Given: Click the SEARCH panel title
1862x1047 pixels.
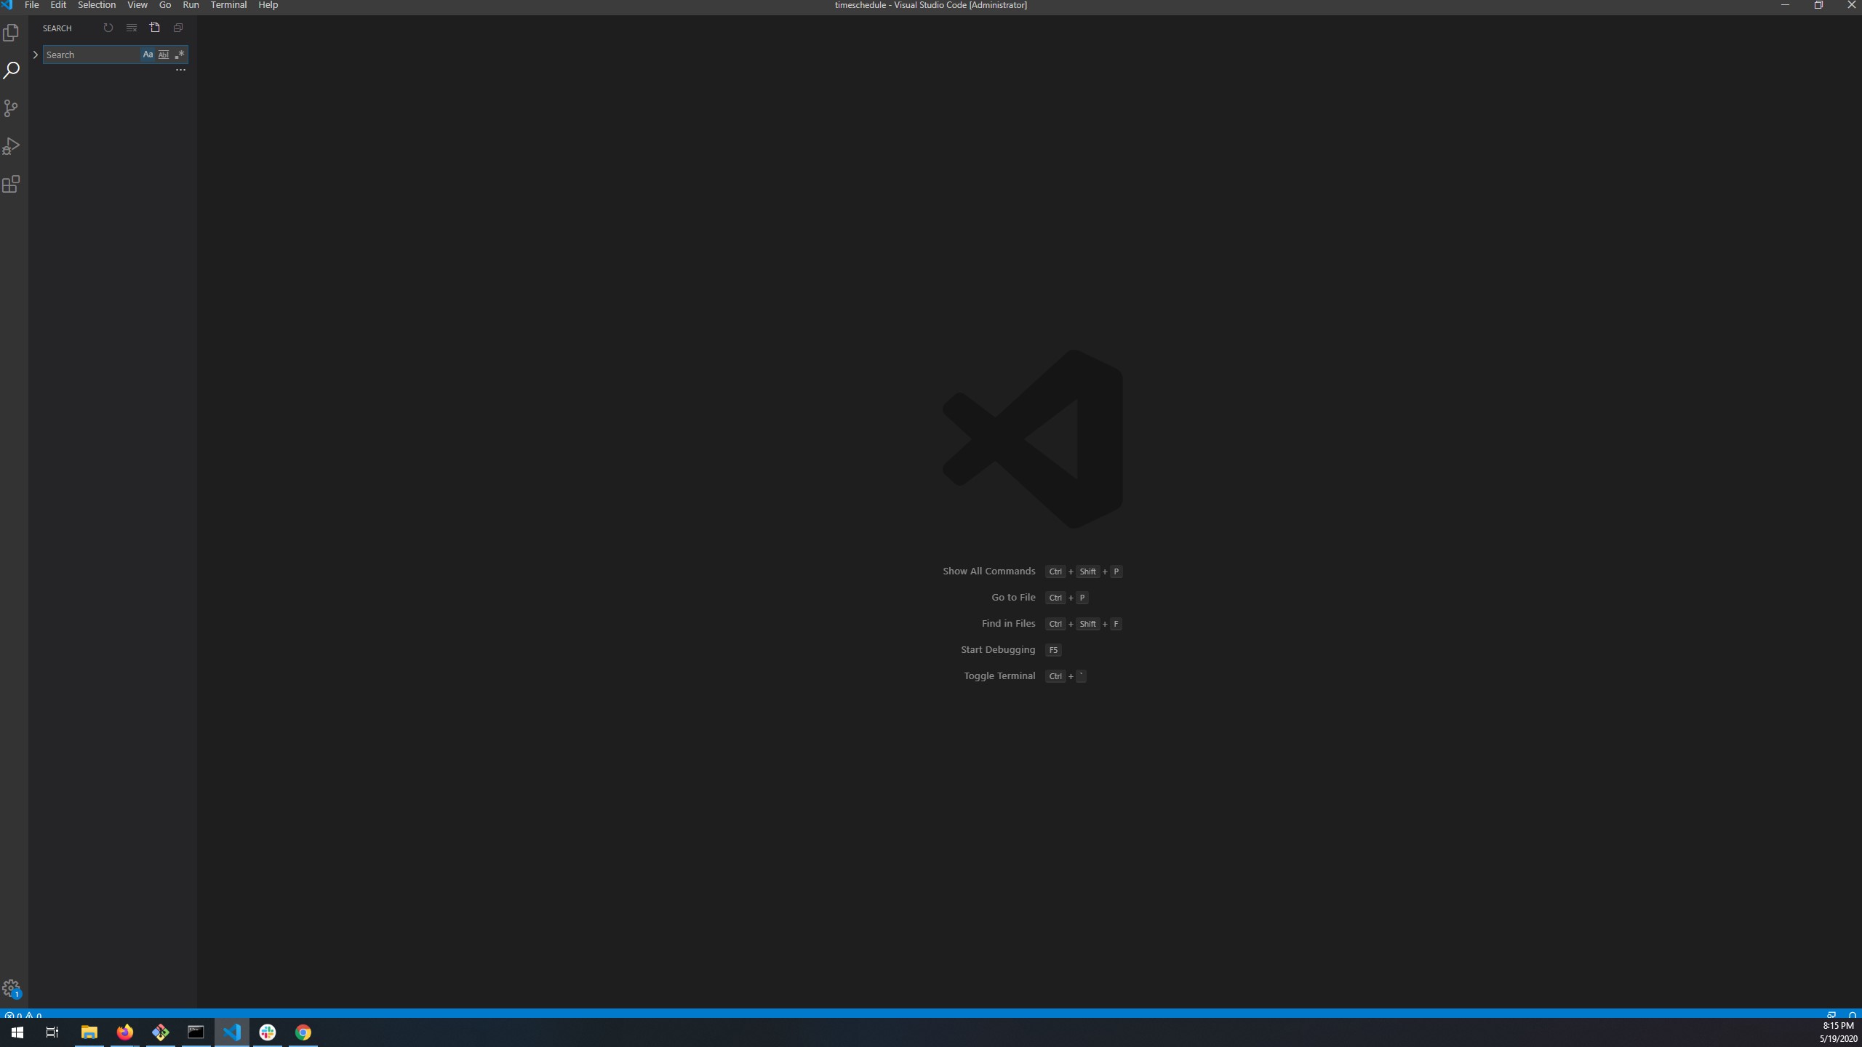Looking at the screenshot, I should coord(57,28).
